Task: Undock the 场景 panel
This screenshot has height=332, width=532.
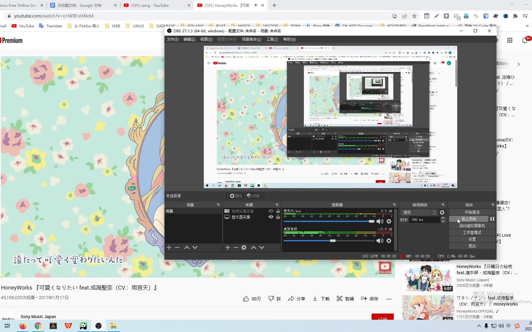Action: (218, 205)
